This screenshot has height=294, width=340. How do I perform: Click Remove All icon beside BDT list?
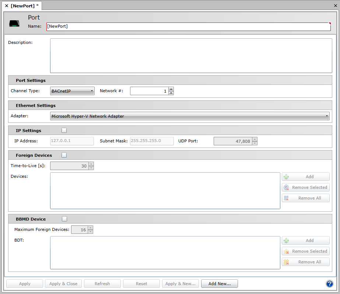tap(286, 262)
